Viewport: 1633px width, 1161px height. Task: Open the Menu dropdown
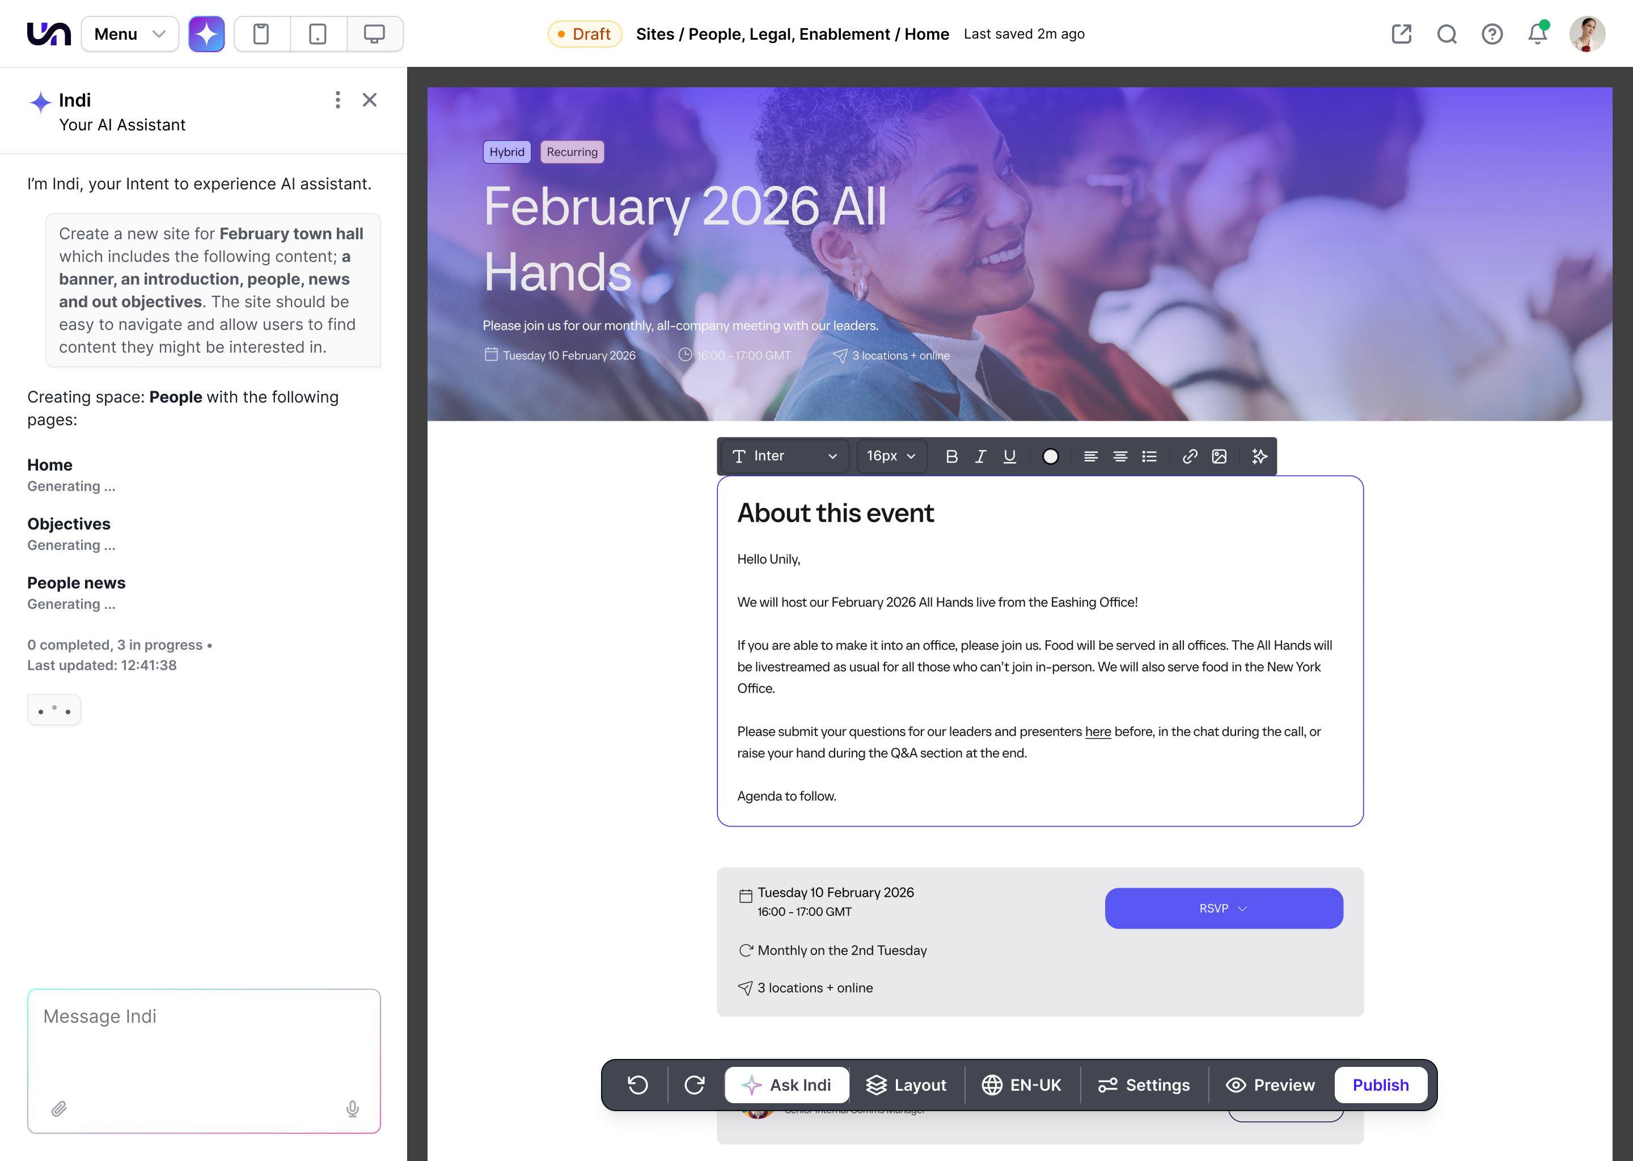[129, 33]
